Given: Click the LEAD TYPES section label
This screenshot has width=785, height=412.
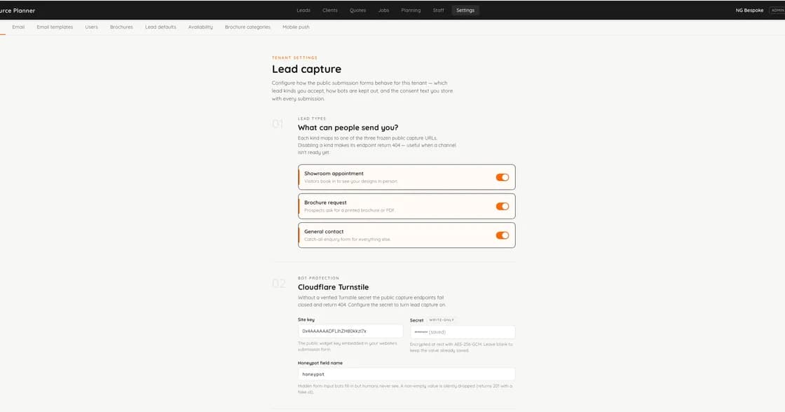Looking at the screenshot, I should (x=312, y=118).
